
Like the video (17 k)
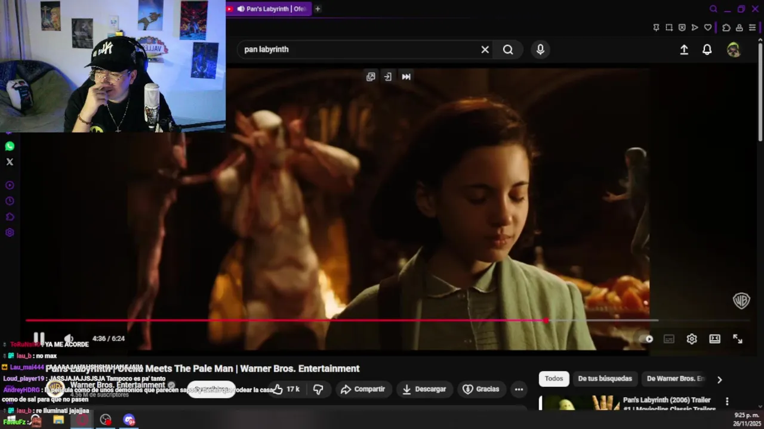[x=286, y=389]
